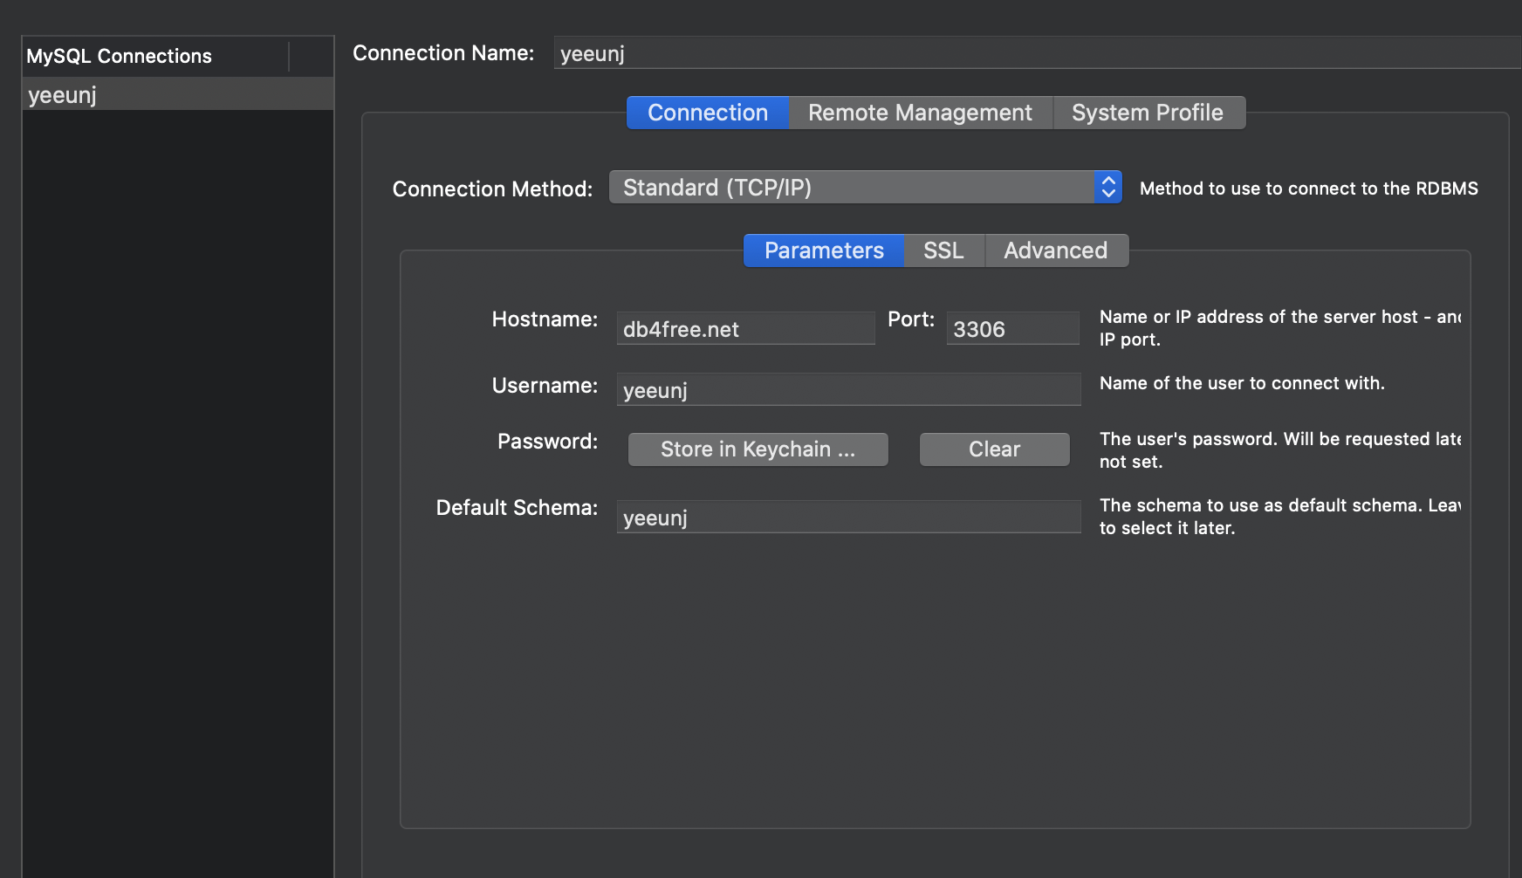
Task: Click the 'The schema to use' description
Action: click(x=1280, y=517)
